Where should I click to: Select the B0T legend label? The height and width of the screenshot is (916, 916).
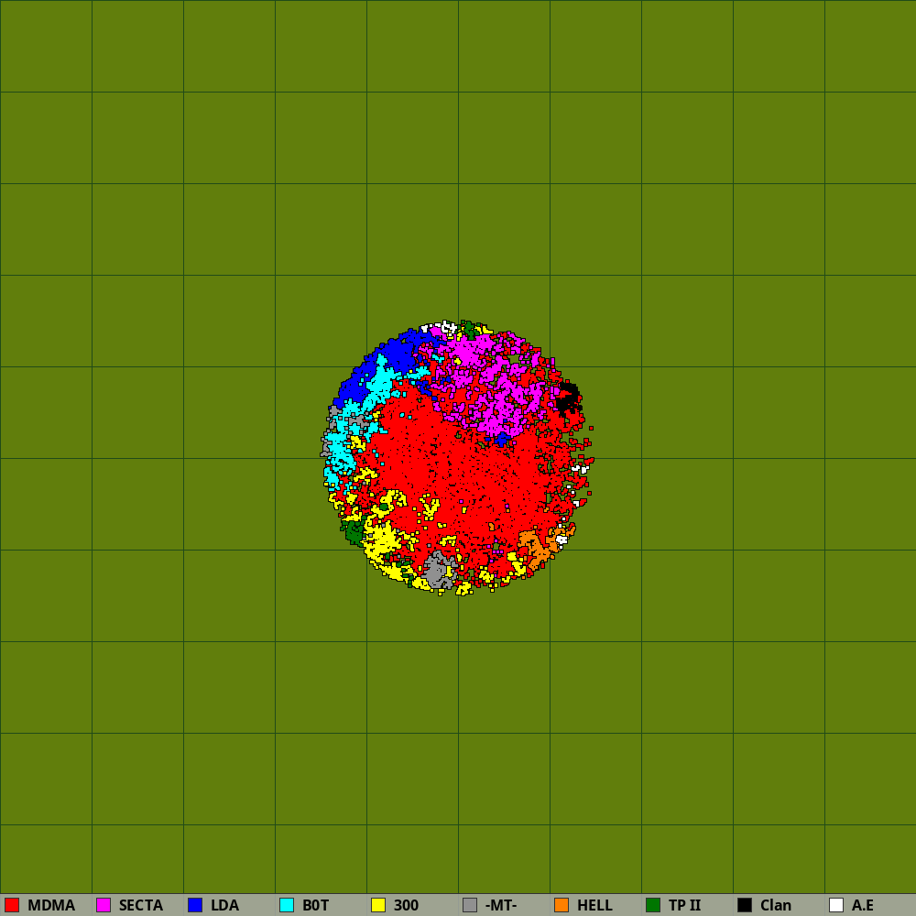point(315,906)
